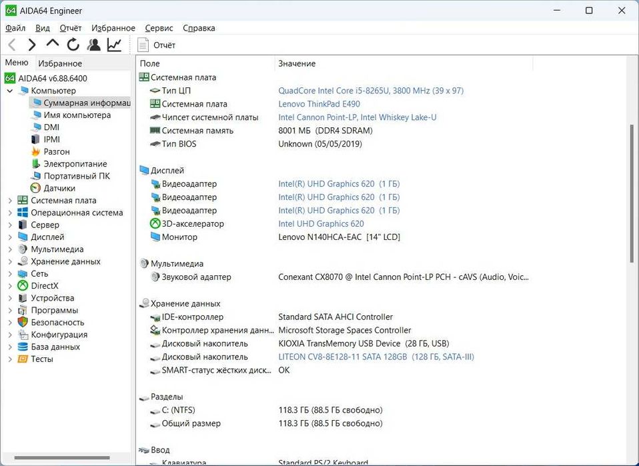Expand the Операционная система tree node

(10, 213)
